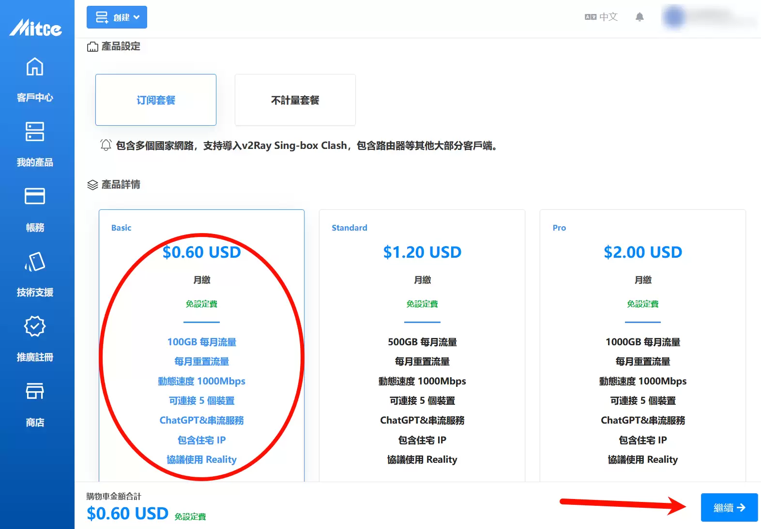
Task: Select the Basic $0.60 USD plan
Action: [201, 252]
